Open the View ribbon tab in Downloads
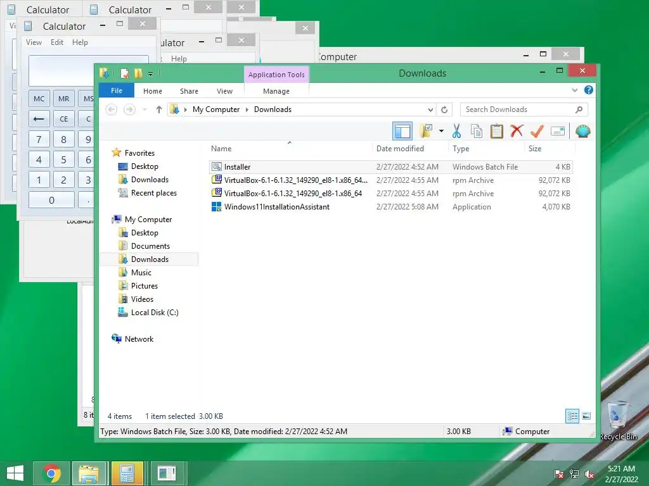649x486 pixels. tap(224, 91)
